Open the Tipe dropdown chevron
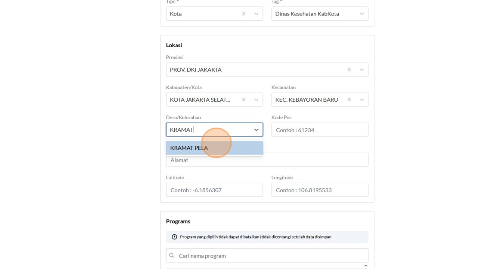The height and width of the screenshot is (269, 482). point(256,14)
